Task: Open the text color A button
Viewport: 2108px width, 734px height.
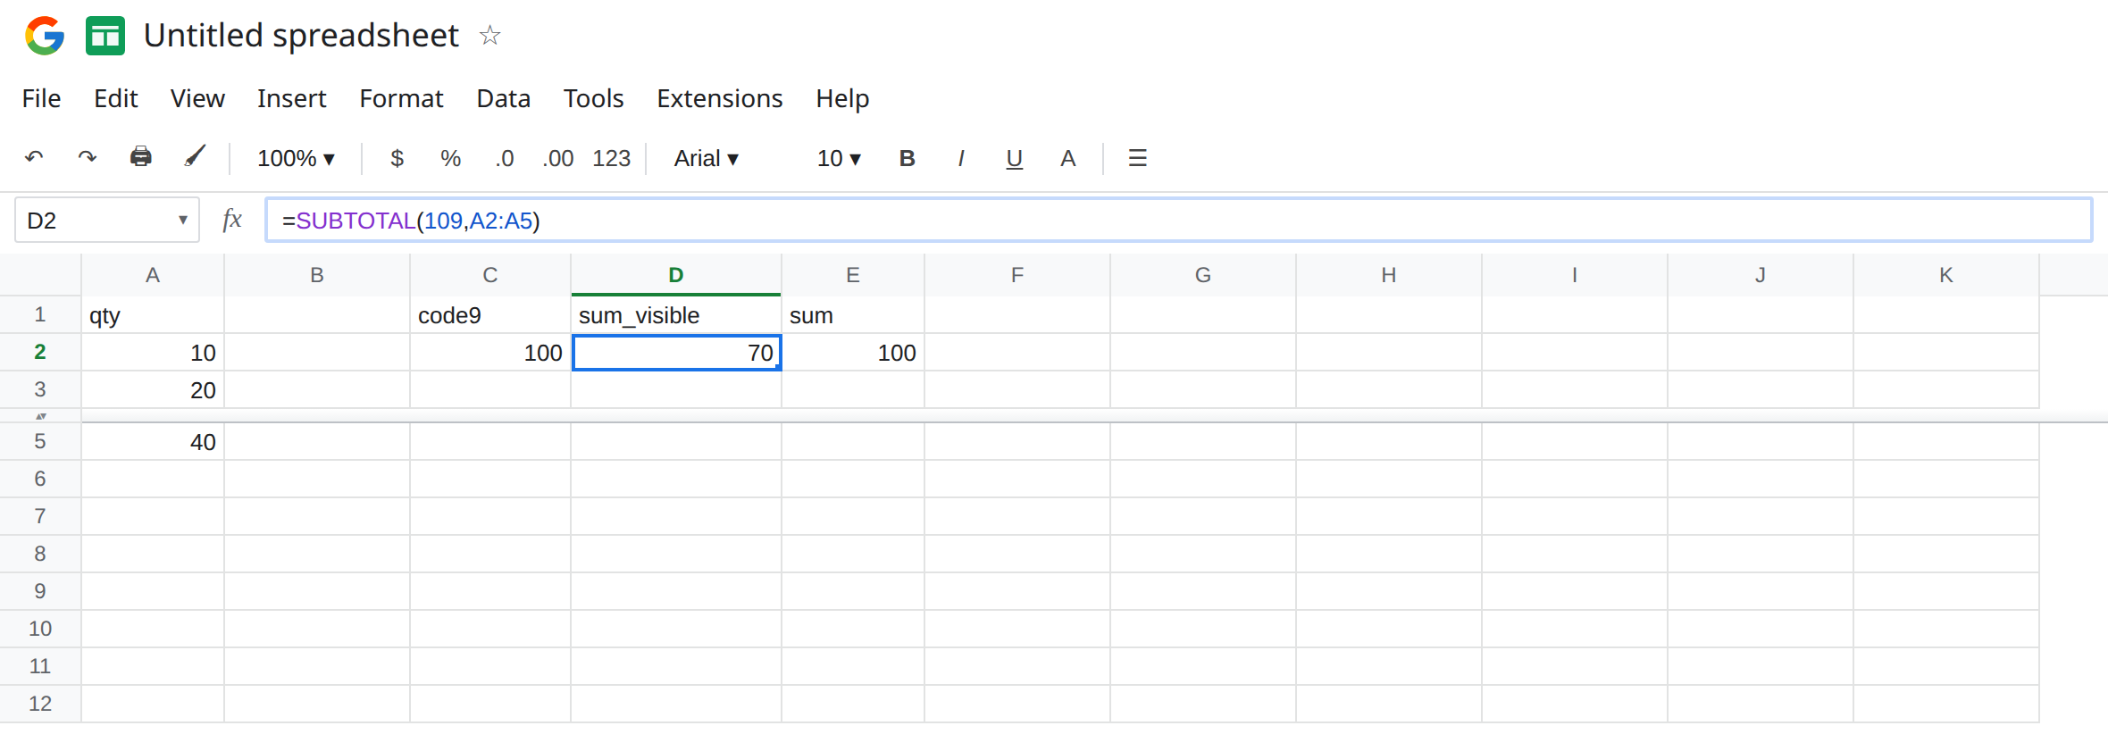Action: click(x=1067, y=158)
